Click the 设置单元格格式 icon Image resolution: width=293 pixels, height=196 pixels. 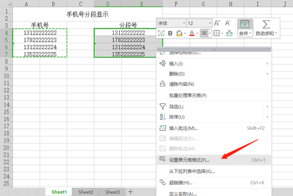[162, 159]
